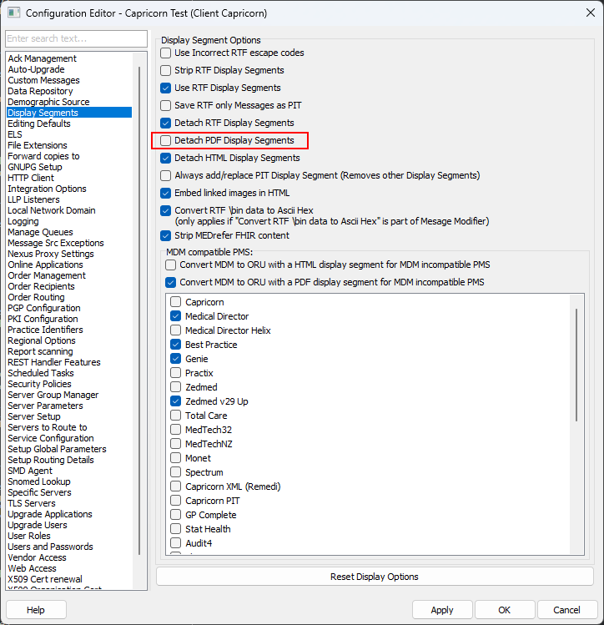Enable Detach PDF Display Segments checkbox
Image resolution: width=604 pixels, height=625 pixels.
[166, 141]
